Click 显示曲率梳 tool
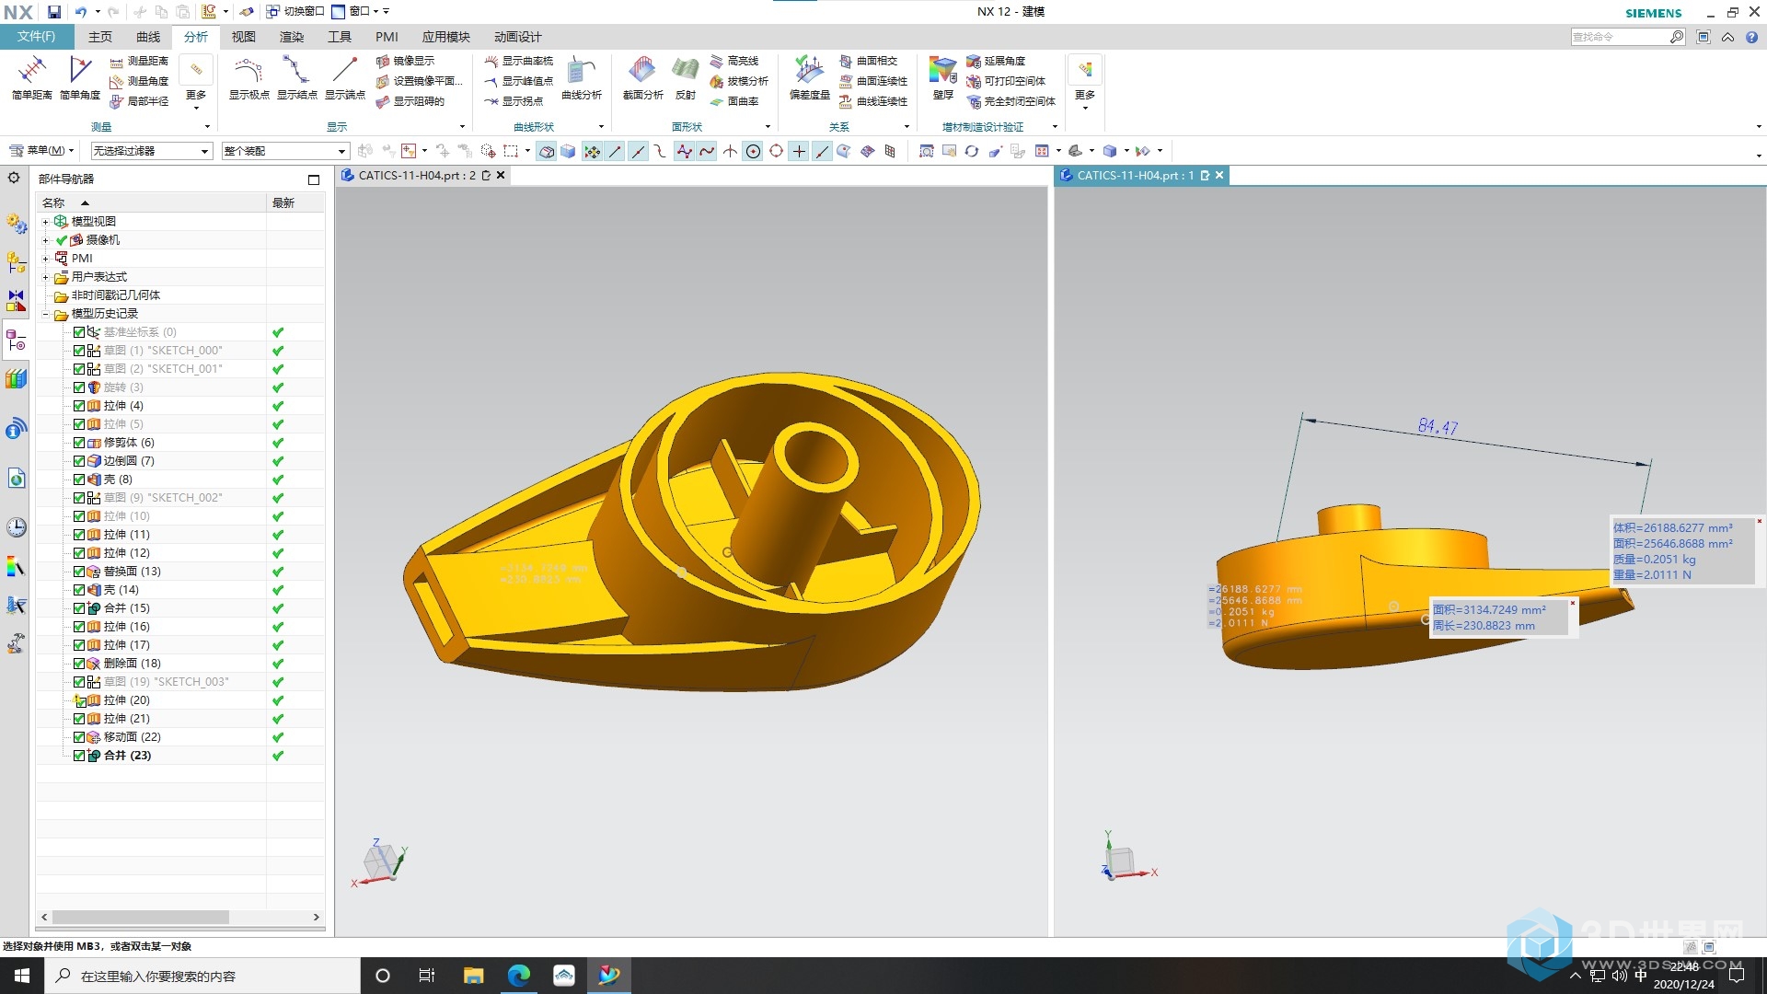1767x994 pixels. point(519,61)
